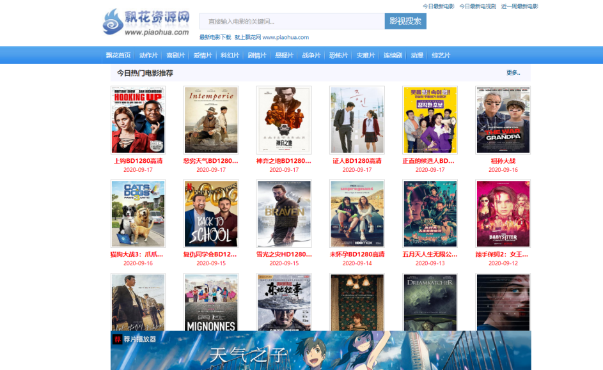This screenshot has width=603, height=370.
Task: Click the title 五月天人生无限公...
Action: coord(430,254)
